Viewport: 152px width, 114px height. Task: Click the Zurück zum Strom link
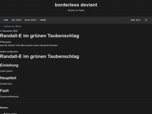(11, 26)
